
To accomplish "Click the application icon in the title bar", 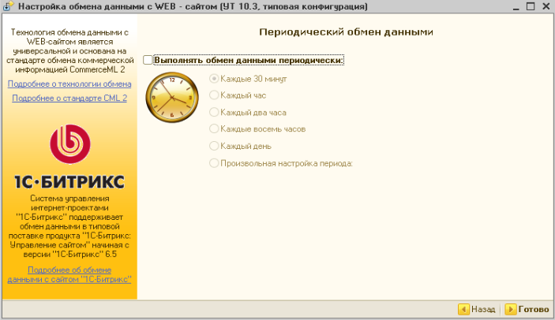I will 8,6.
